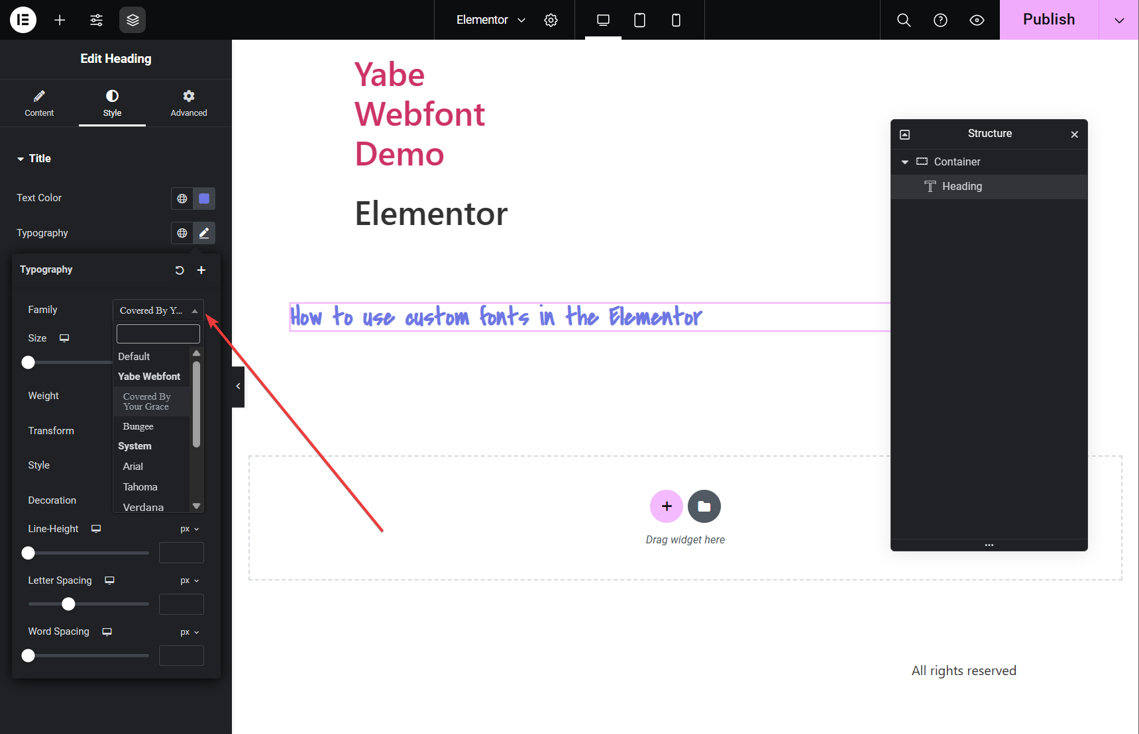Open the Letter Spacing unit dropdown
This screenshot has height=734, width=1139.
(190, 580)
